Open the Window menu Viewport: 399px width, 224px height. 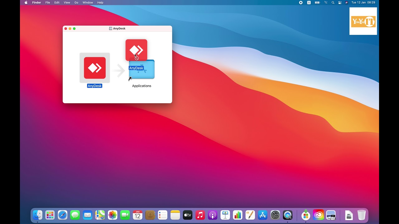pos(88,2)
